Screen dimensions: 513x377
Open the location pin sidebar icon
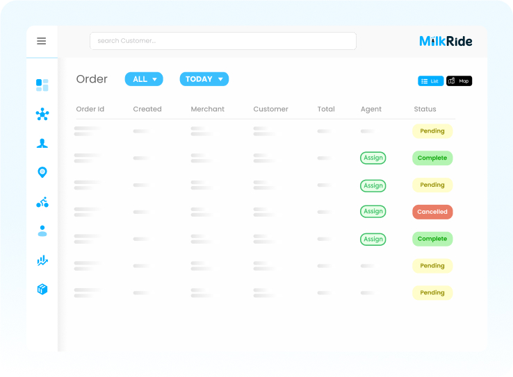42,172
